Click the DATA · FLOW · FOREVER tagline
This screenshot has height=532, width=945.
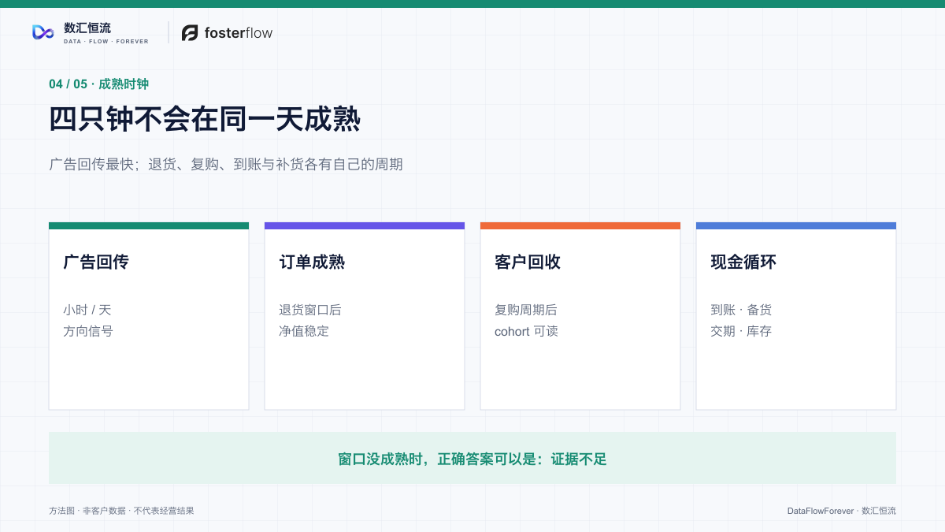pos(106,42)
